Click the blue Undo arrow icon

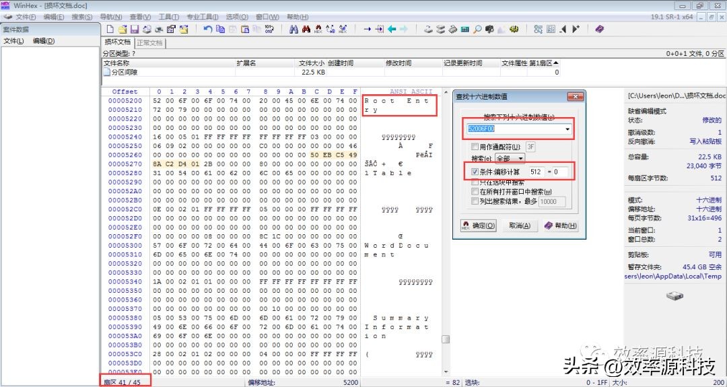point(208,29)
